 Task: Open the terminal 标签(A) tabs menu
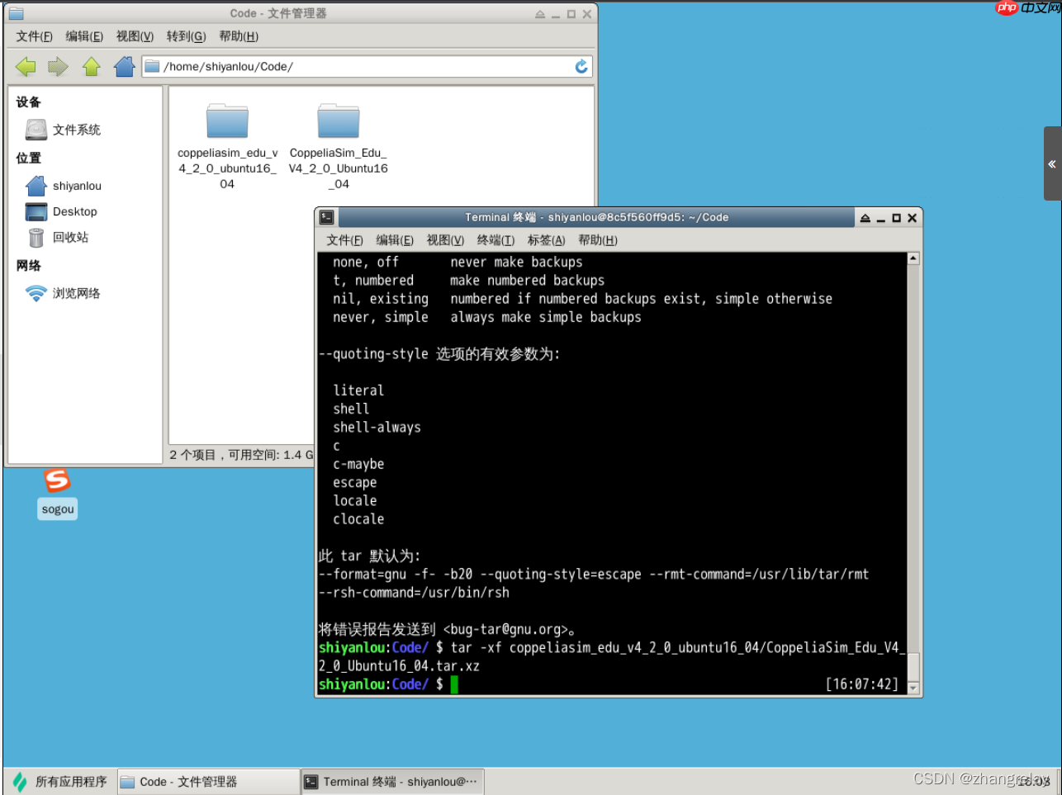tap(546, 240)
